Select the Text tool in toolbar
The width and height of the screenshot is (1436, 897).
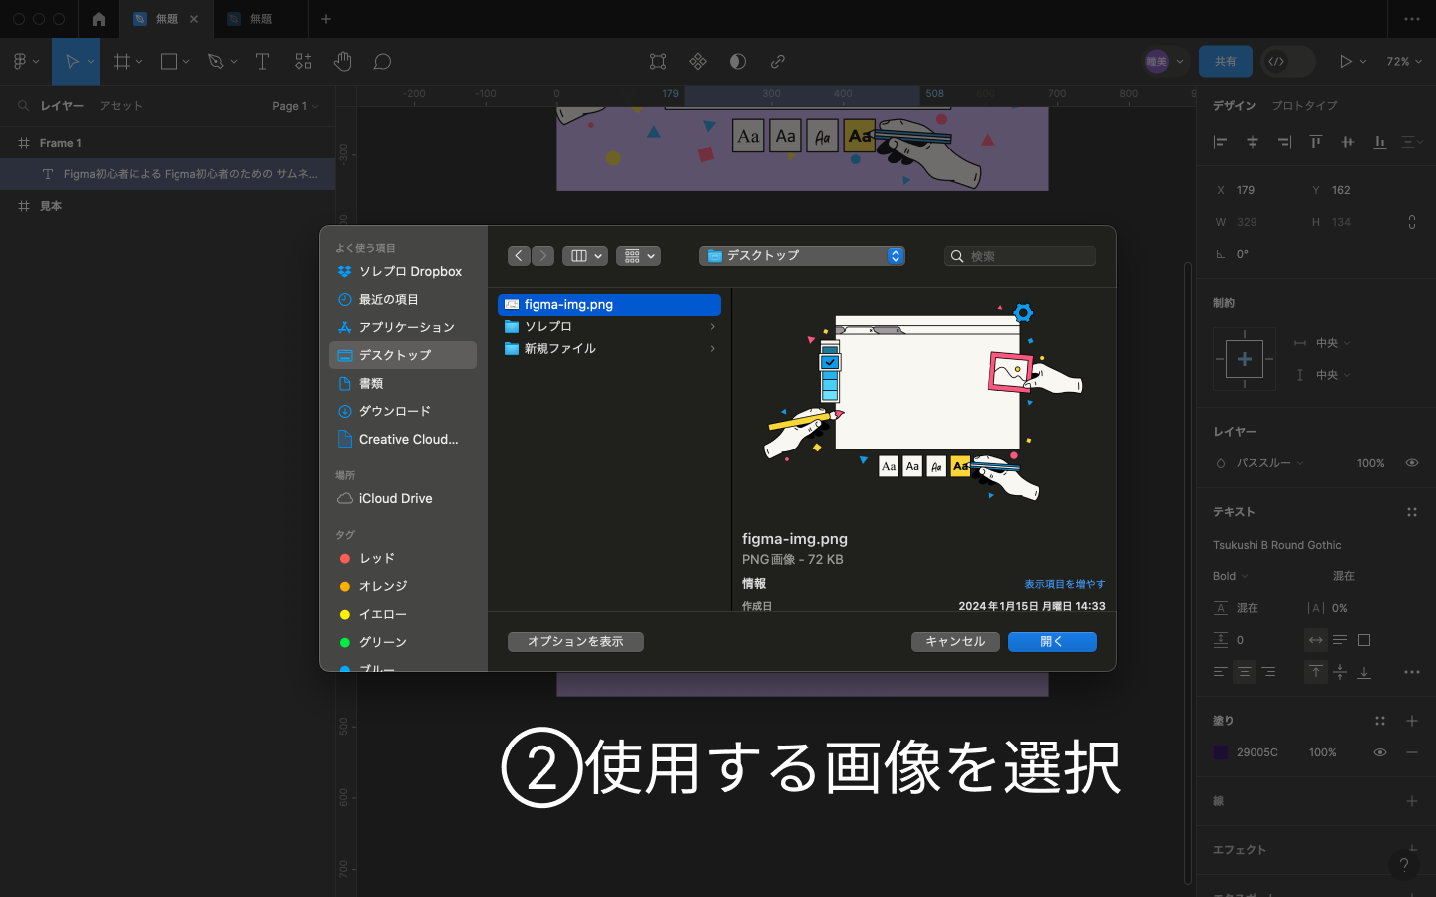(x=263, y=62)
